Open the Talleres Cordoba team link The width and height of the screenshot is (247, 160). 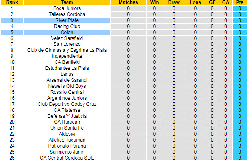67,14
